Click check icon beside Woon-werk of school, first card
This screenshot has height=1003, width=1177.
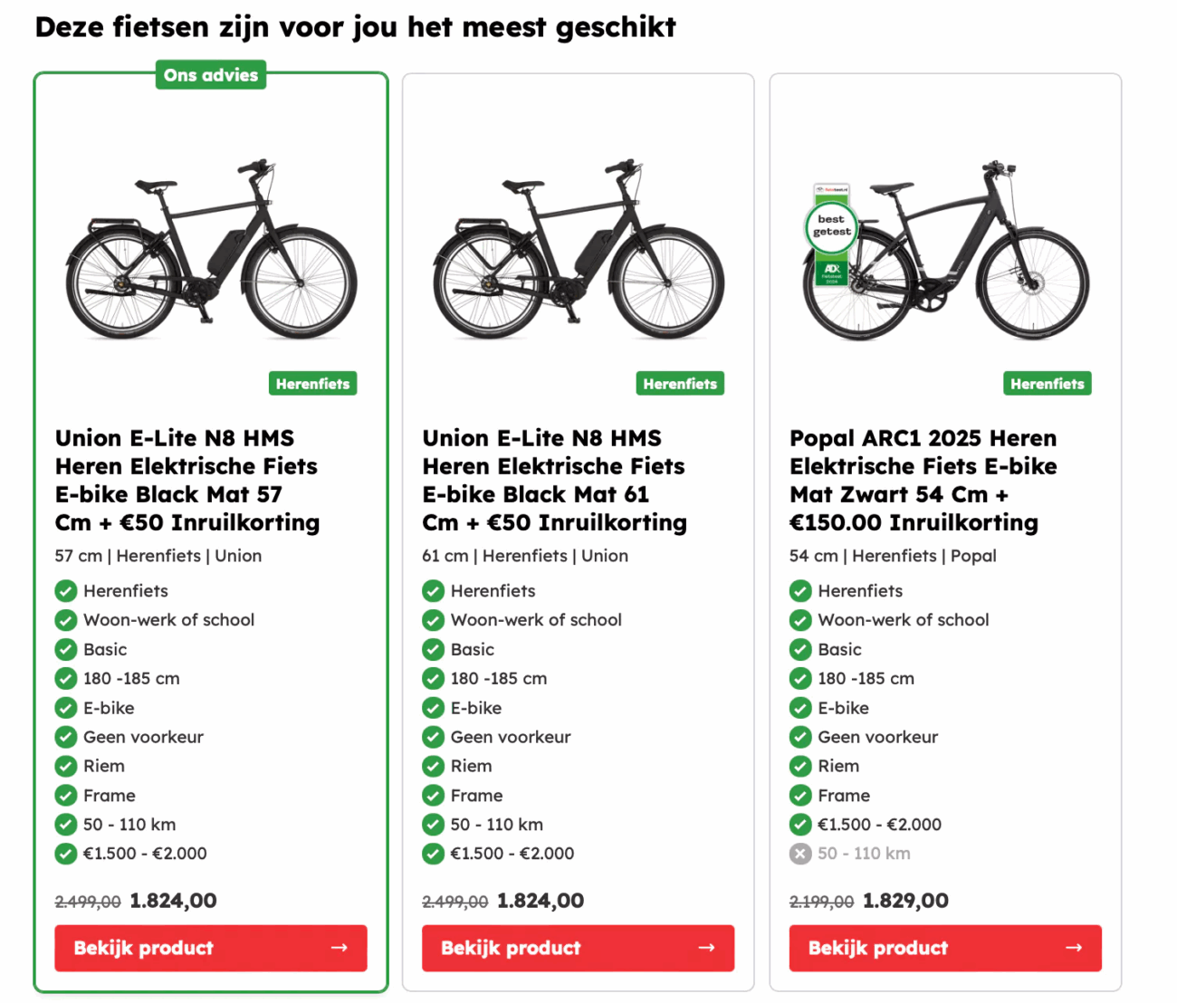(x=66, y=620)
